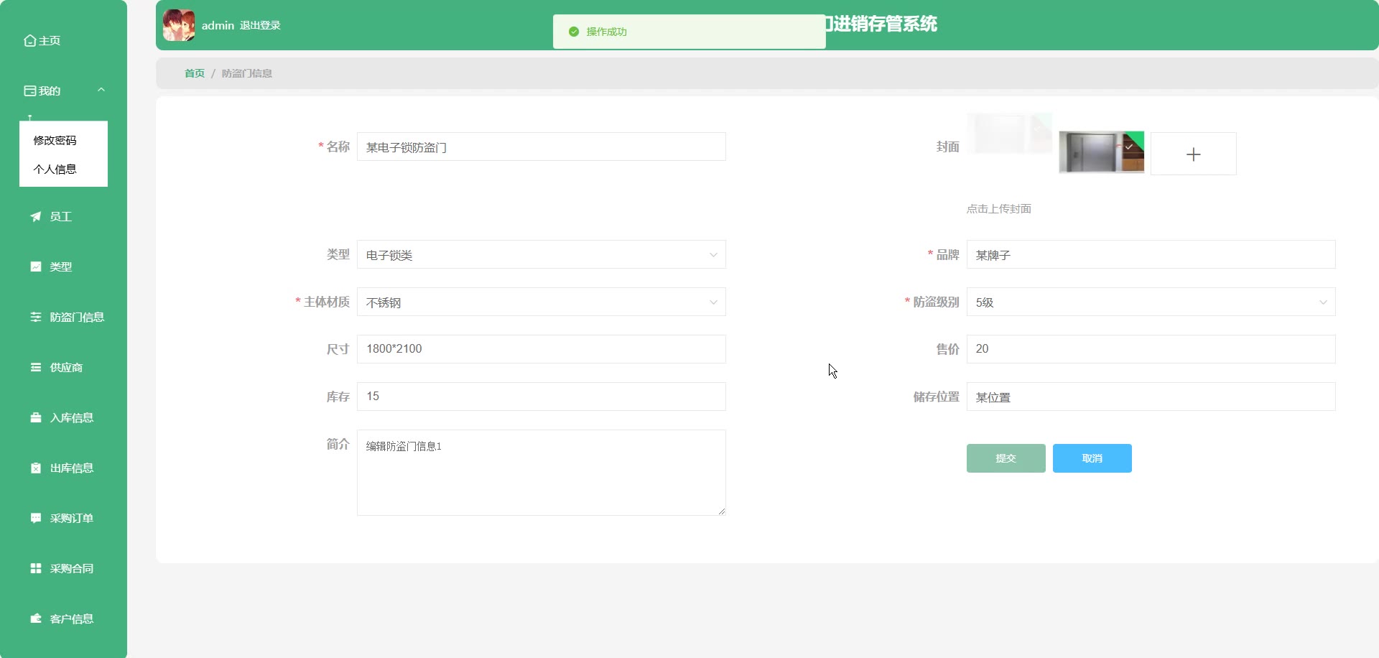Viewport: 1379px width, 658px height.
Task: Click the home icon beside 主页
Action: pyautogui.click(x=30, y=41)
